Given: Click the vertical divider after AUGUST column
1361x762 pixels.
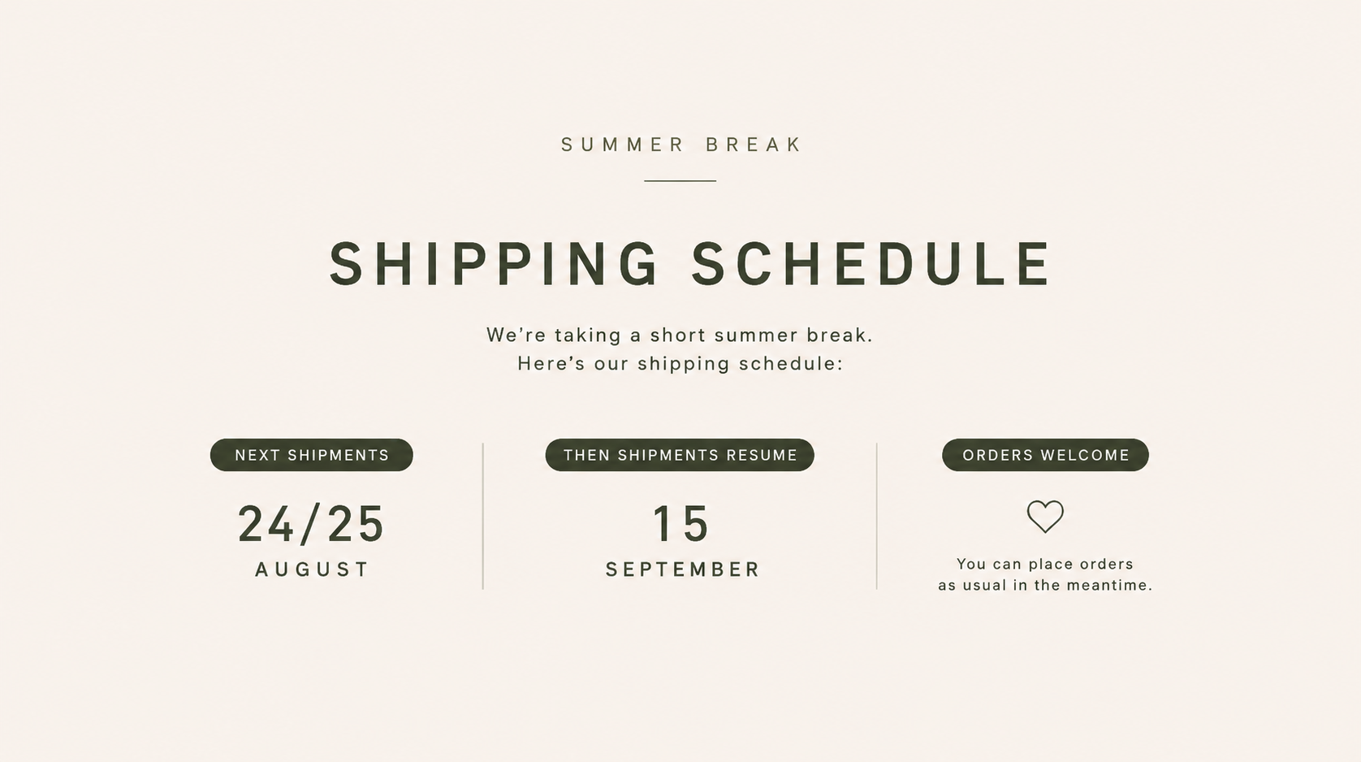Looking at the screenshot, I should 483,516.
